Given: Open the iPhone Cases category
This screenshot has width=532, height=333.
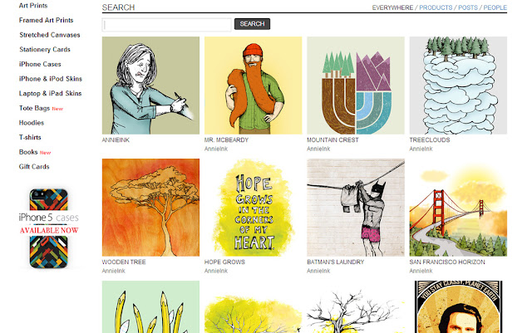Looking at the screenshot, I should pyautogui.click(x=40, y=64).
